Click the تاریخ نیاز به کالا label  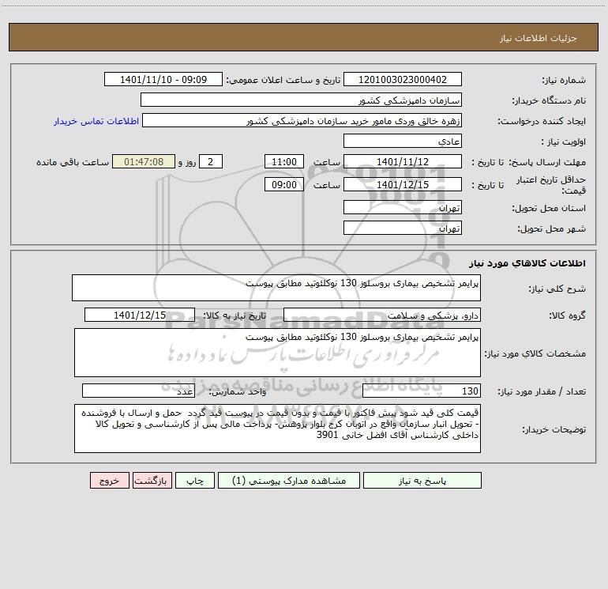click(235, 315)
